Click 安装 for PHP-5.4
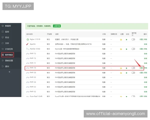The height and width of the screenshot is (120, 150). pyautogui.click(x=145, y=82)
